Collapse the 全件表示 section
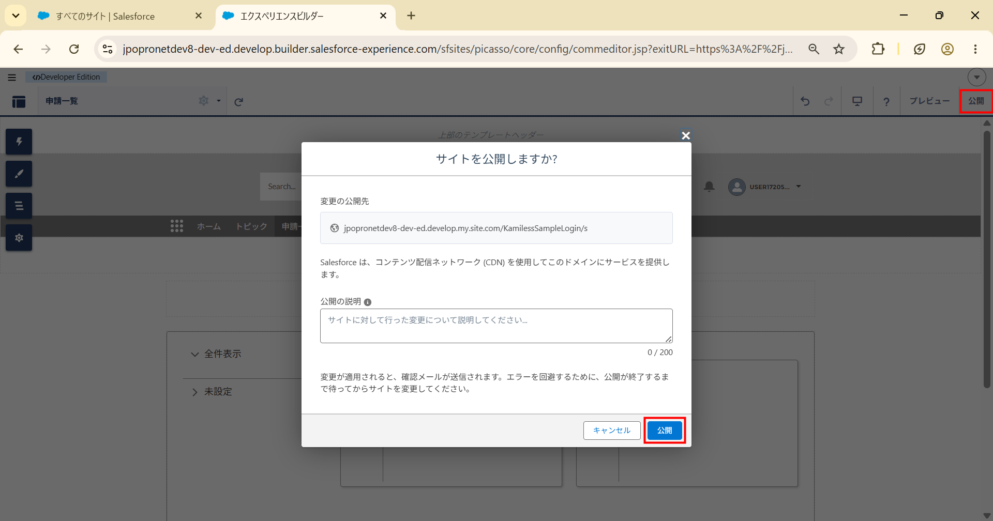 pos(195,354)
